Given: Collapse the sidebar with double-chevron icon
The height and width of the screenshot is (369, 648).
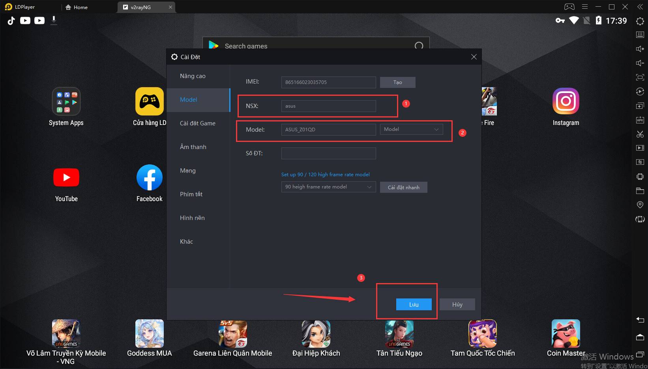Looking at the screenshot, I should click(640, 7).
